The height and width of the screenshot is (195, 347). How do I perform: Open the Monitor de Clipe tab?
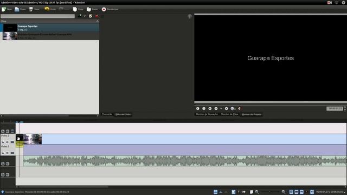[229, 114]
